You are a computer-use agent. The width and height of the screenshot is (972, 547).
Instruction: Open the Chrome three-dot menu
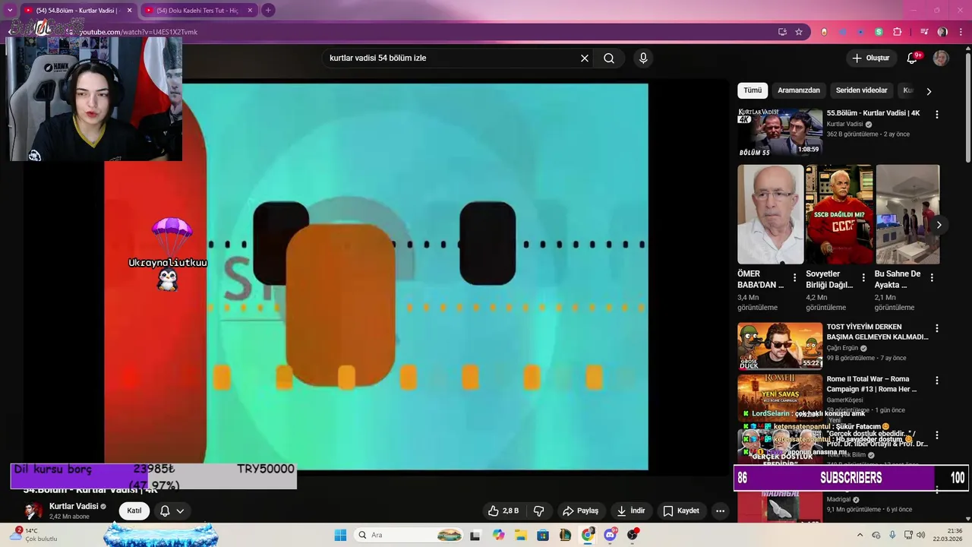click(961, 32)
